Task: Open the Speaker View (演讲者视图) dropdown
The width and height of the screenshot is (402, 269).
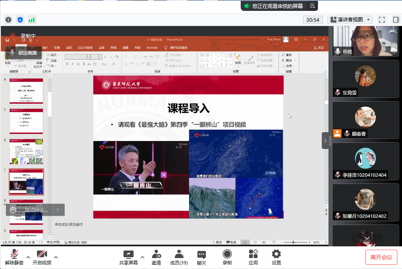Action: tap(349, 20)
